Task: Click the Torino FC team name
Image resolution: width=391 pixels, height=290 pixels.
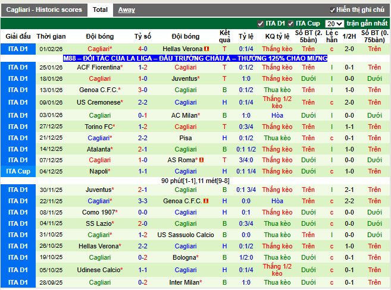Action: point(100,127)
